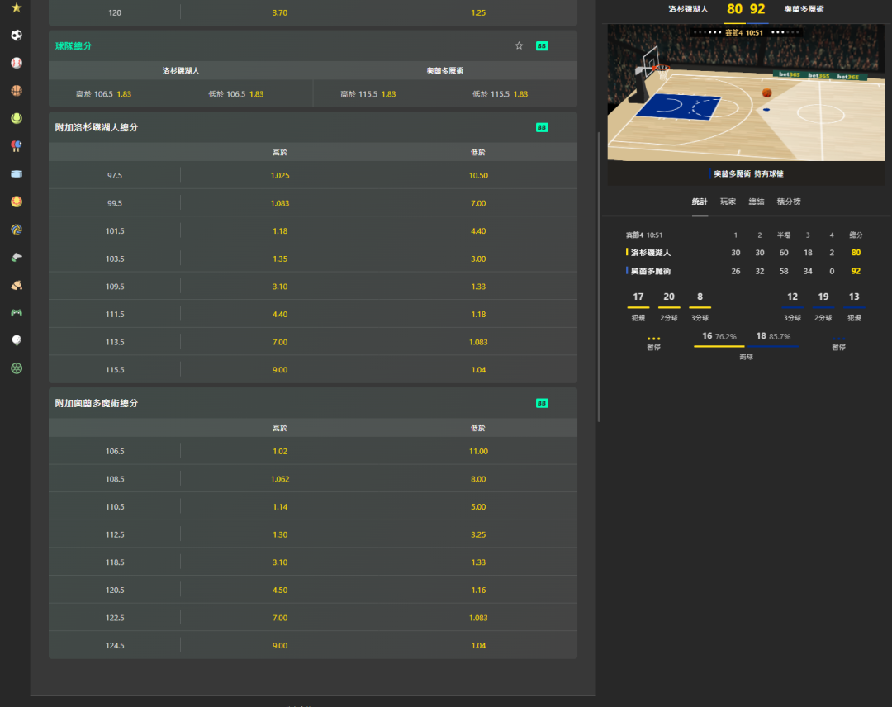The height and width of the screenshot is (707, 892).
Task: Select Lakers 97.5 over odds 1.025
Action: pos(280,175)
